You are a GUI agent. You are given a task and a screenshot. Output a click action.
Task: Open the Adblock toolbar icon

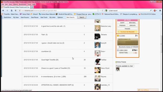[155, 10]
